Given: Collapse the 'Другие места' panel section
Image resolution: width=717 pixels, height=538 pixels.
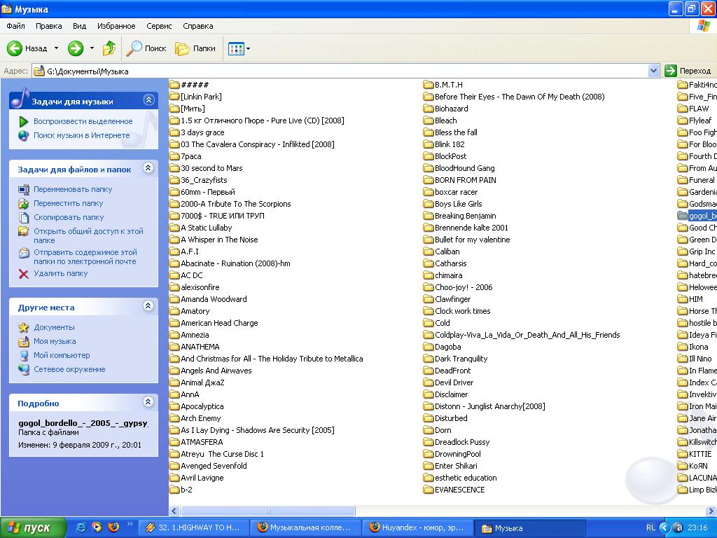Looking at the screenshot, I should (148, 306).
